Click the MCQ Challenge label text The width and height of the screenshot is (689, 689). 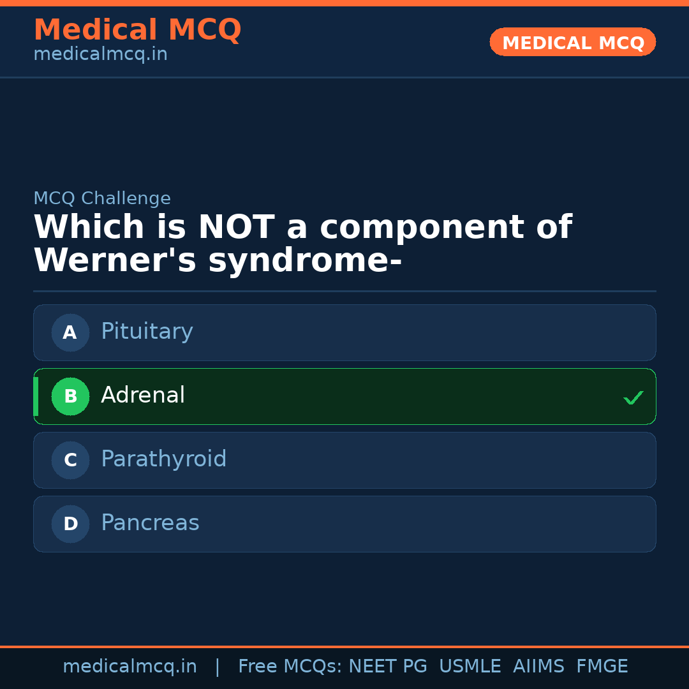101,198
